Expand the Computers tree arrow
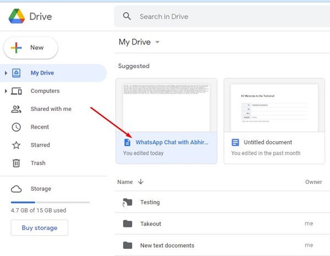 [6, 91]
